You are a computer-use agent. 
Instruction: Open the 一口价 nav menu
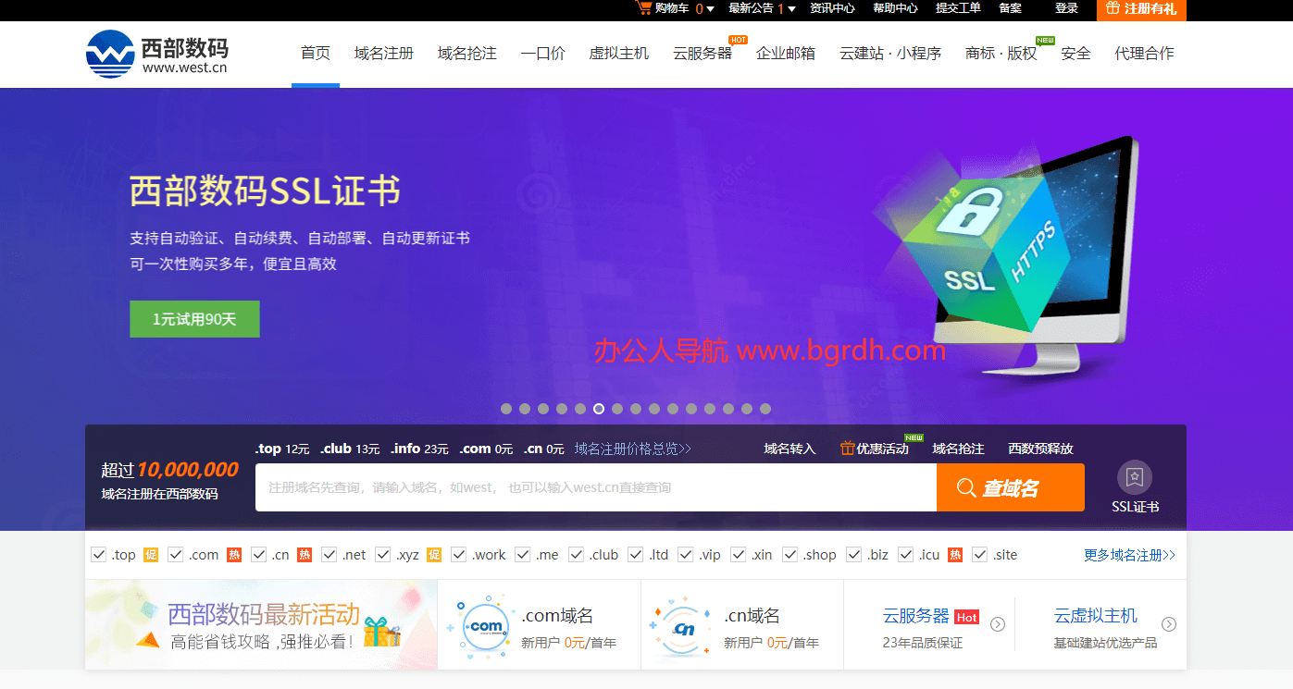tap(543, 54)
